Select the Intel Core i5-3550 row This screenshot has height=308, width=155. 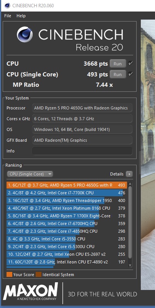tap(67, 239)
